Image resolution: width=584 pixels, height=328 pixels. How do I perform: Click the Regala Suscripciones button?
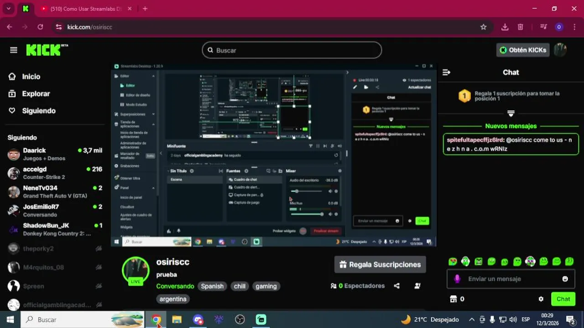tap(380, 264)
